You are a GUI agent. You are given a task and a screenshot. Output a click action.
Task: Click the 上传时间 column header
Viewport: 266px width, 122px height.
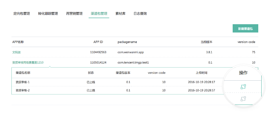point(202,73)
